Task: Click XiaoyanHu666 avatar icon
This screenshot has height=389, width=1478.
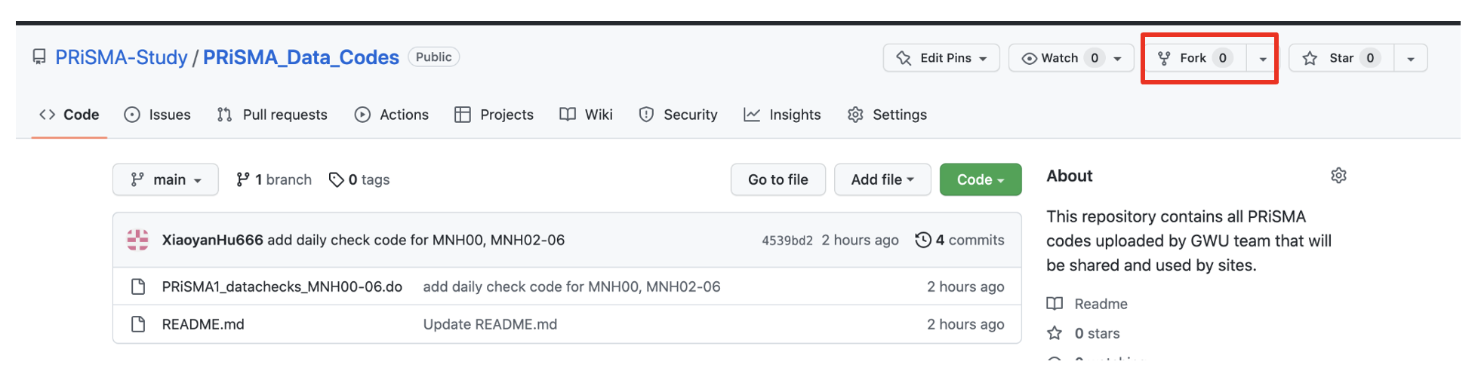Action: (138, 240)
